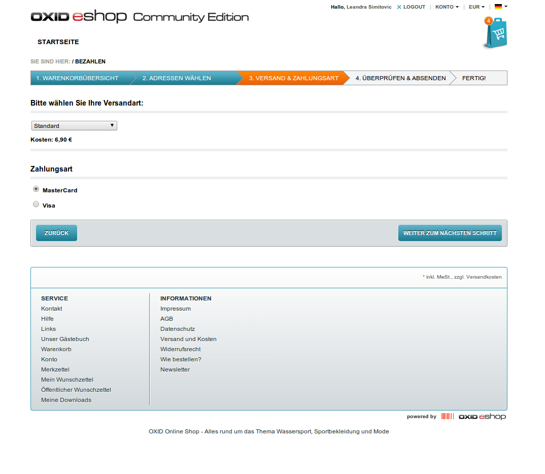
Task: Select MasterCard payment option
Action: (x=36, y=189)
